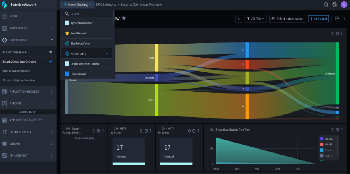
Task: Toggle False N... series in legend
Action: tap(327, 139)
